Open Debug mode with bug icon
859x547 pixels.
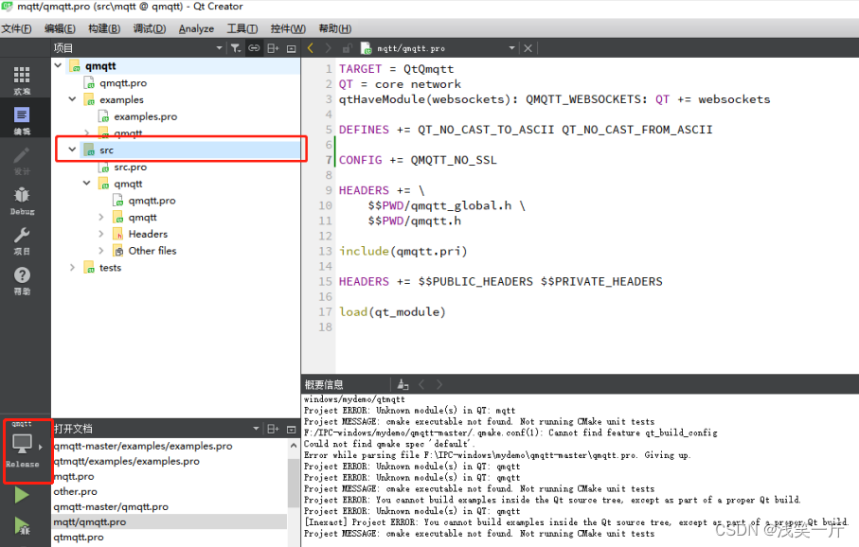22,201
